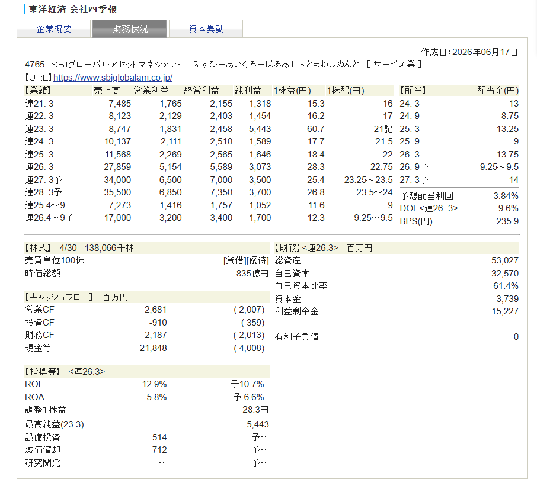Click dividend value 21記 for 連23.3
This screenshot has height=489, width=537.
click(x=383, y=129)
